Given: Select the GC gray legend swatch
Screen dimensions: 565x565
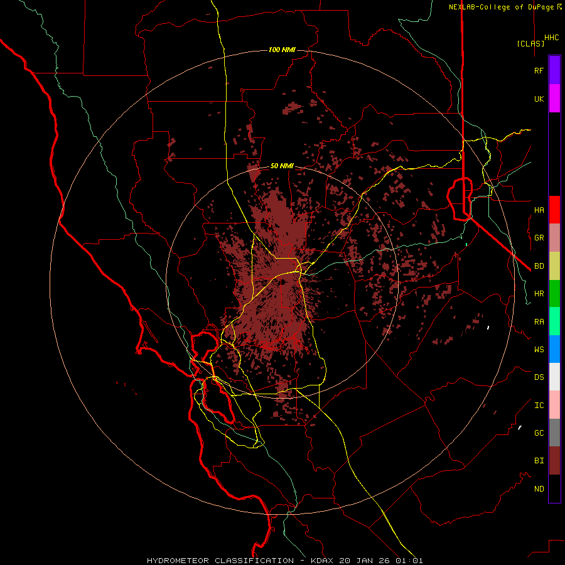Looking at the screenshot, I should tap(554, 433).
